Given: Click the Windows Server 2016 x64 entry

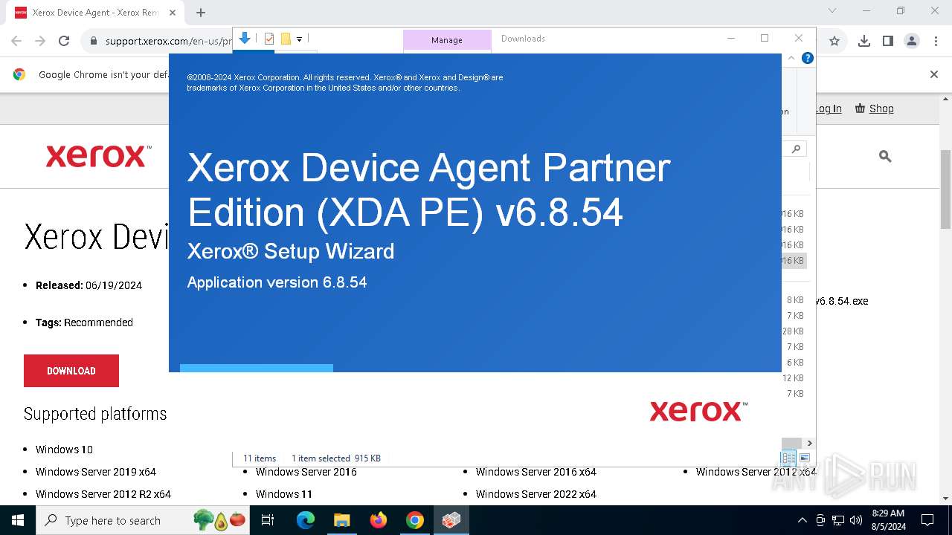Looking at the screenshot, I should pyautogui.click(x=536, y=472).
